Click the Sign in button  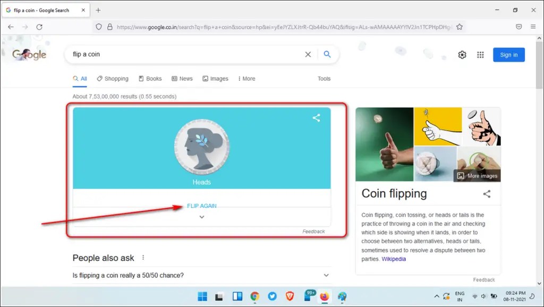tap(508, 54)
